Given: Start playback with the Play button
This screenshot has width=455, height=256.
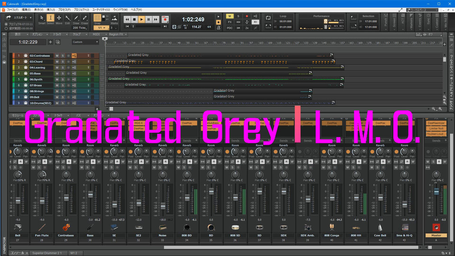Looking at the screenshot, I should point(142,19).
